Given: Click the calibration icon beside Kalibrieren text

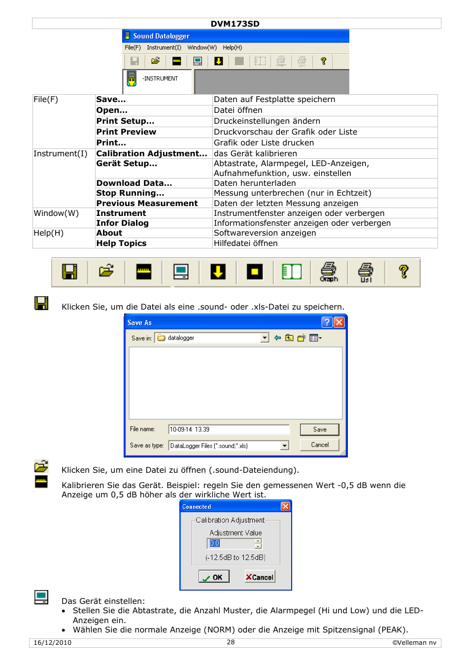Looking at the screenshot, I should pos(41,482).
